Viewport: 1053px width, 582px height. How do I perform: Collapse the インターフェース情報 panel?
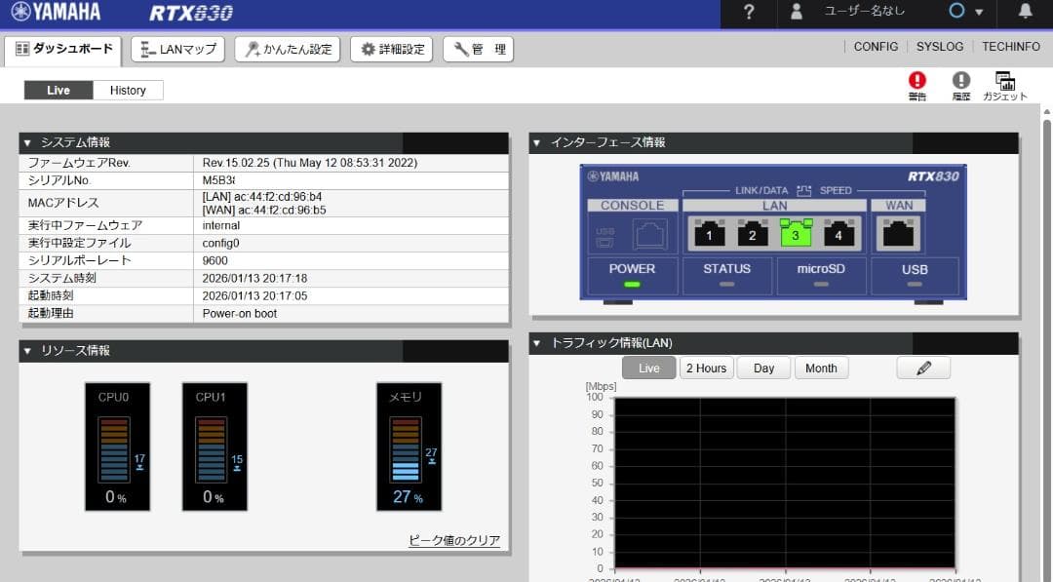coord(535,142)
